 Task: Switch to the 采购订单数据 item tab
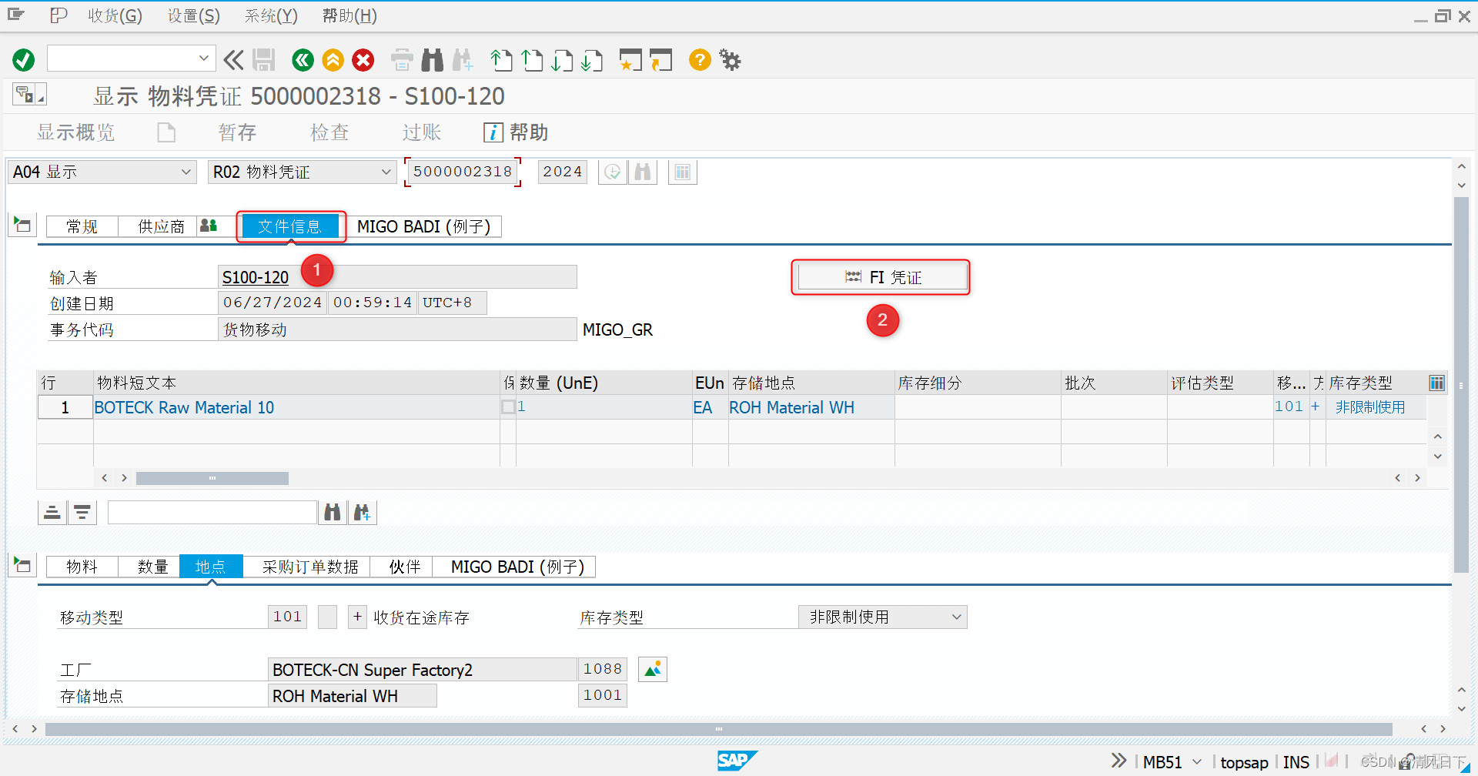coord(309,567)
